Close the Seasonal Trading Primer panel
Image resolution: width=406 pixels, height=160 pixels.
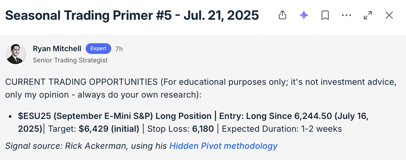click(x=389, y=15)
